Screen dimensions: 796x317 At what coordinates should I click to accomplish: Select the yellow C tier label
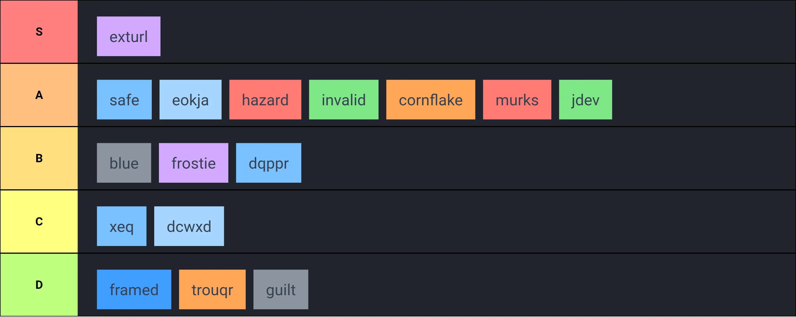pos(39,222)
